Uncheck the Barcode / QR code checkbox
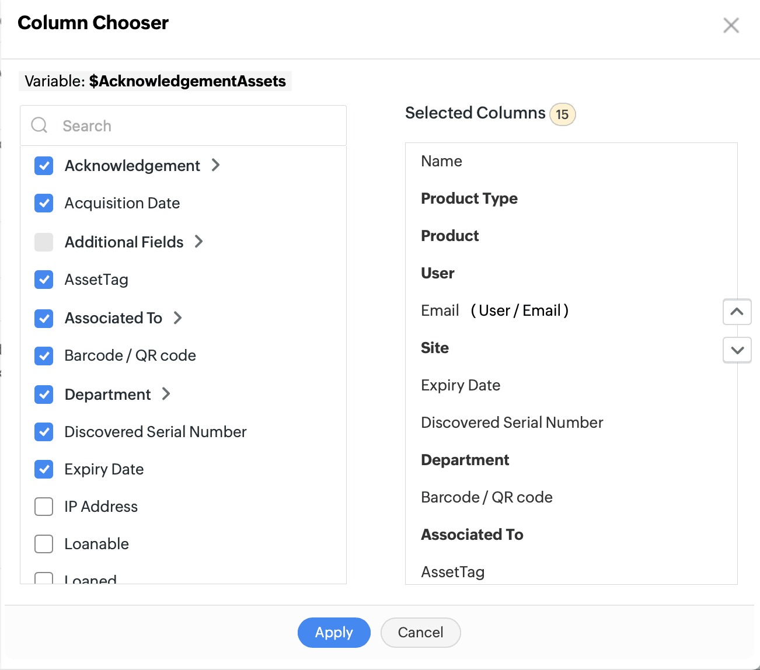The width and height of the screenshot is (760, 670). tap(44, 355)
